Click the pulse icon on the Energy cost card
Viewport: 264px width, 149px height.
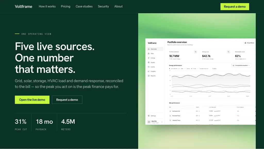pyautogui.click(x=228, y=52)
